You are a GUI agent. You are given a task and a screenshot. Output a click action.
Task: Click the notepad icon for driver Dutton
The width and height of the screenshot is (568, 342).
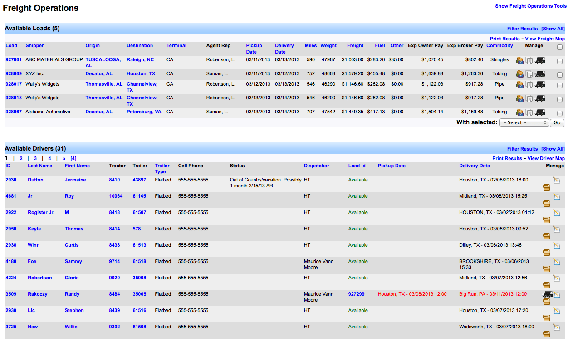coord(557,181)
